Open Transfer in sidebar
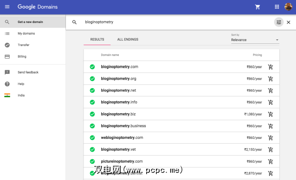296x180 pixels. point(33,45)
